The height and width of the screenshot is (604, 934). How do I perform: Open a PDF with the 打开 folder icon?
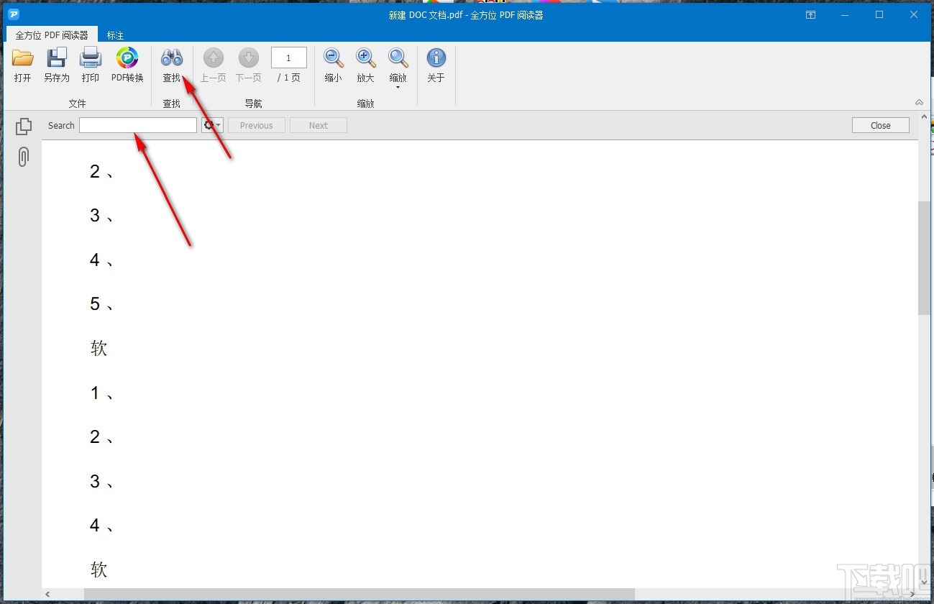pos(23,65)
